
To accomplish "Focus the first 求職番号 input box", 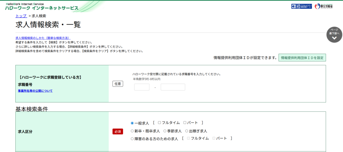I will (142, 87).
